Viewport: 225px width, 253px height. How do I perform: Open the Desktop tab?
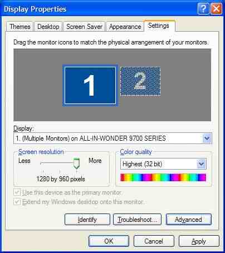[48, 27]
